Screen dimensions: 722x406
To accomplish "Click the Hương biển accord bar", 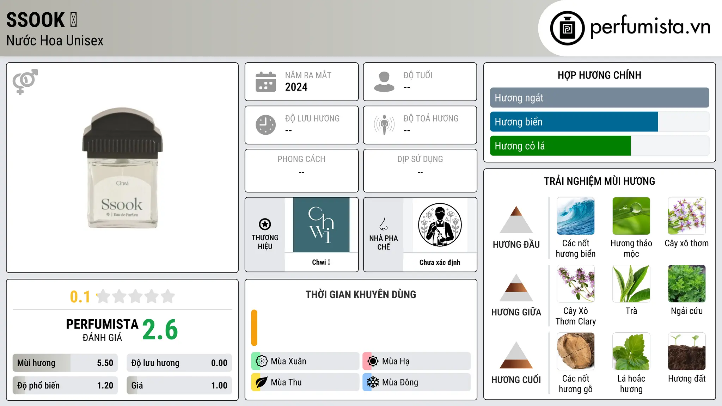I will tap(599, 122).
